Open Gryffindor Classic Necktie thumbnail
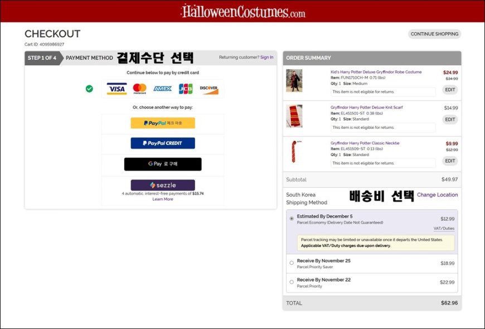This screenshot has width=485, height=329. [294, 152]
